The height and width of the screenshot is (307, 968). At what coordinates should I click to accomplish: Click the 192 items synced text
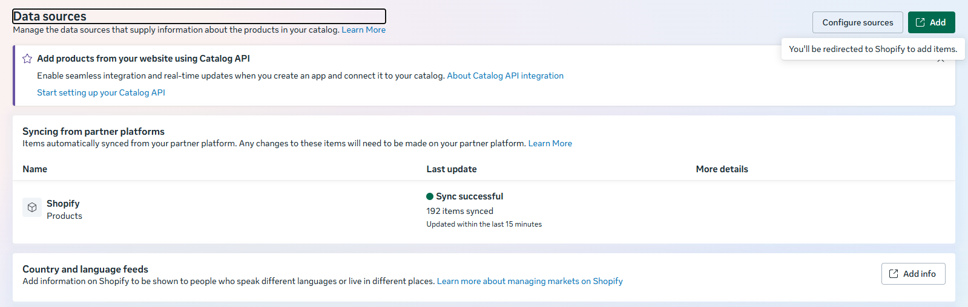tap(459, 211)
